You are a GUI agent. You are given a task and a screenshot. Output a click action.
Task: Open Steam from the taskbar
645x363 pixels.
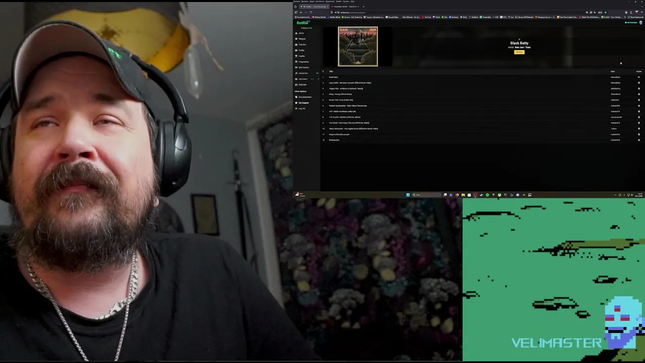pos(481,195)
